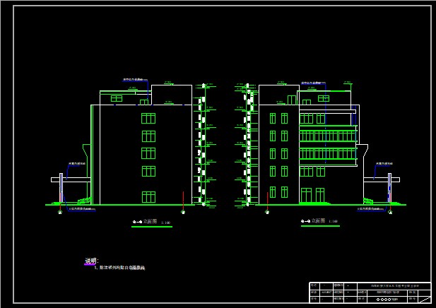This screenshot has width=436, height=308.
Task: Select the 说明 notes heading
Action: pos(90,261)
